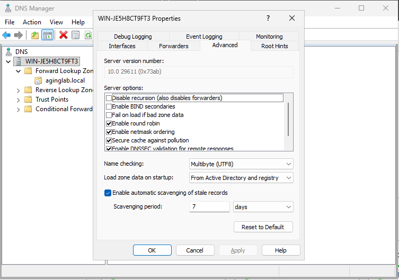Screen dimensions: 399x280
Task: Open the File menu
Action: click(x=10, y=22)
